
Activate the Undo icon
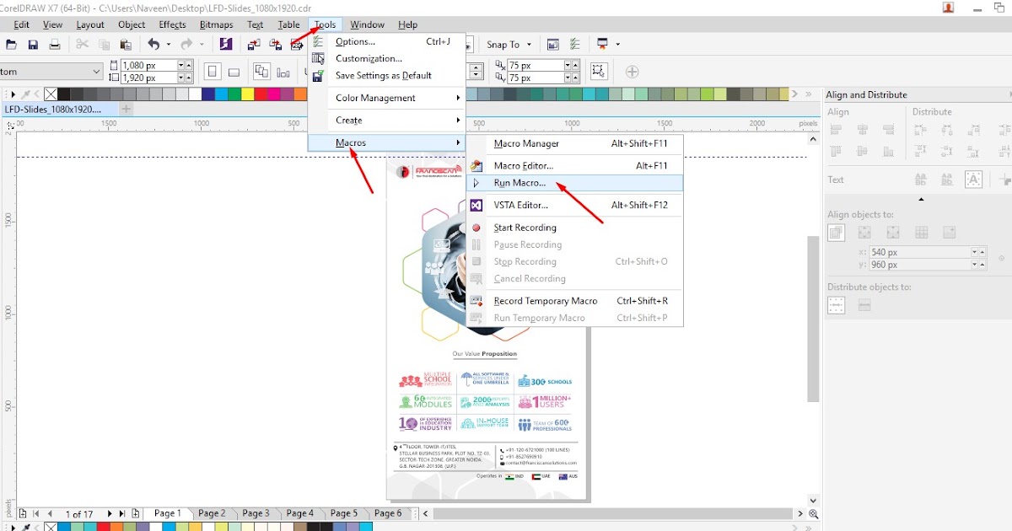153,44
